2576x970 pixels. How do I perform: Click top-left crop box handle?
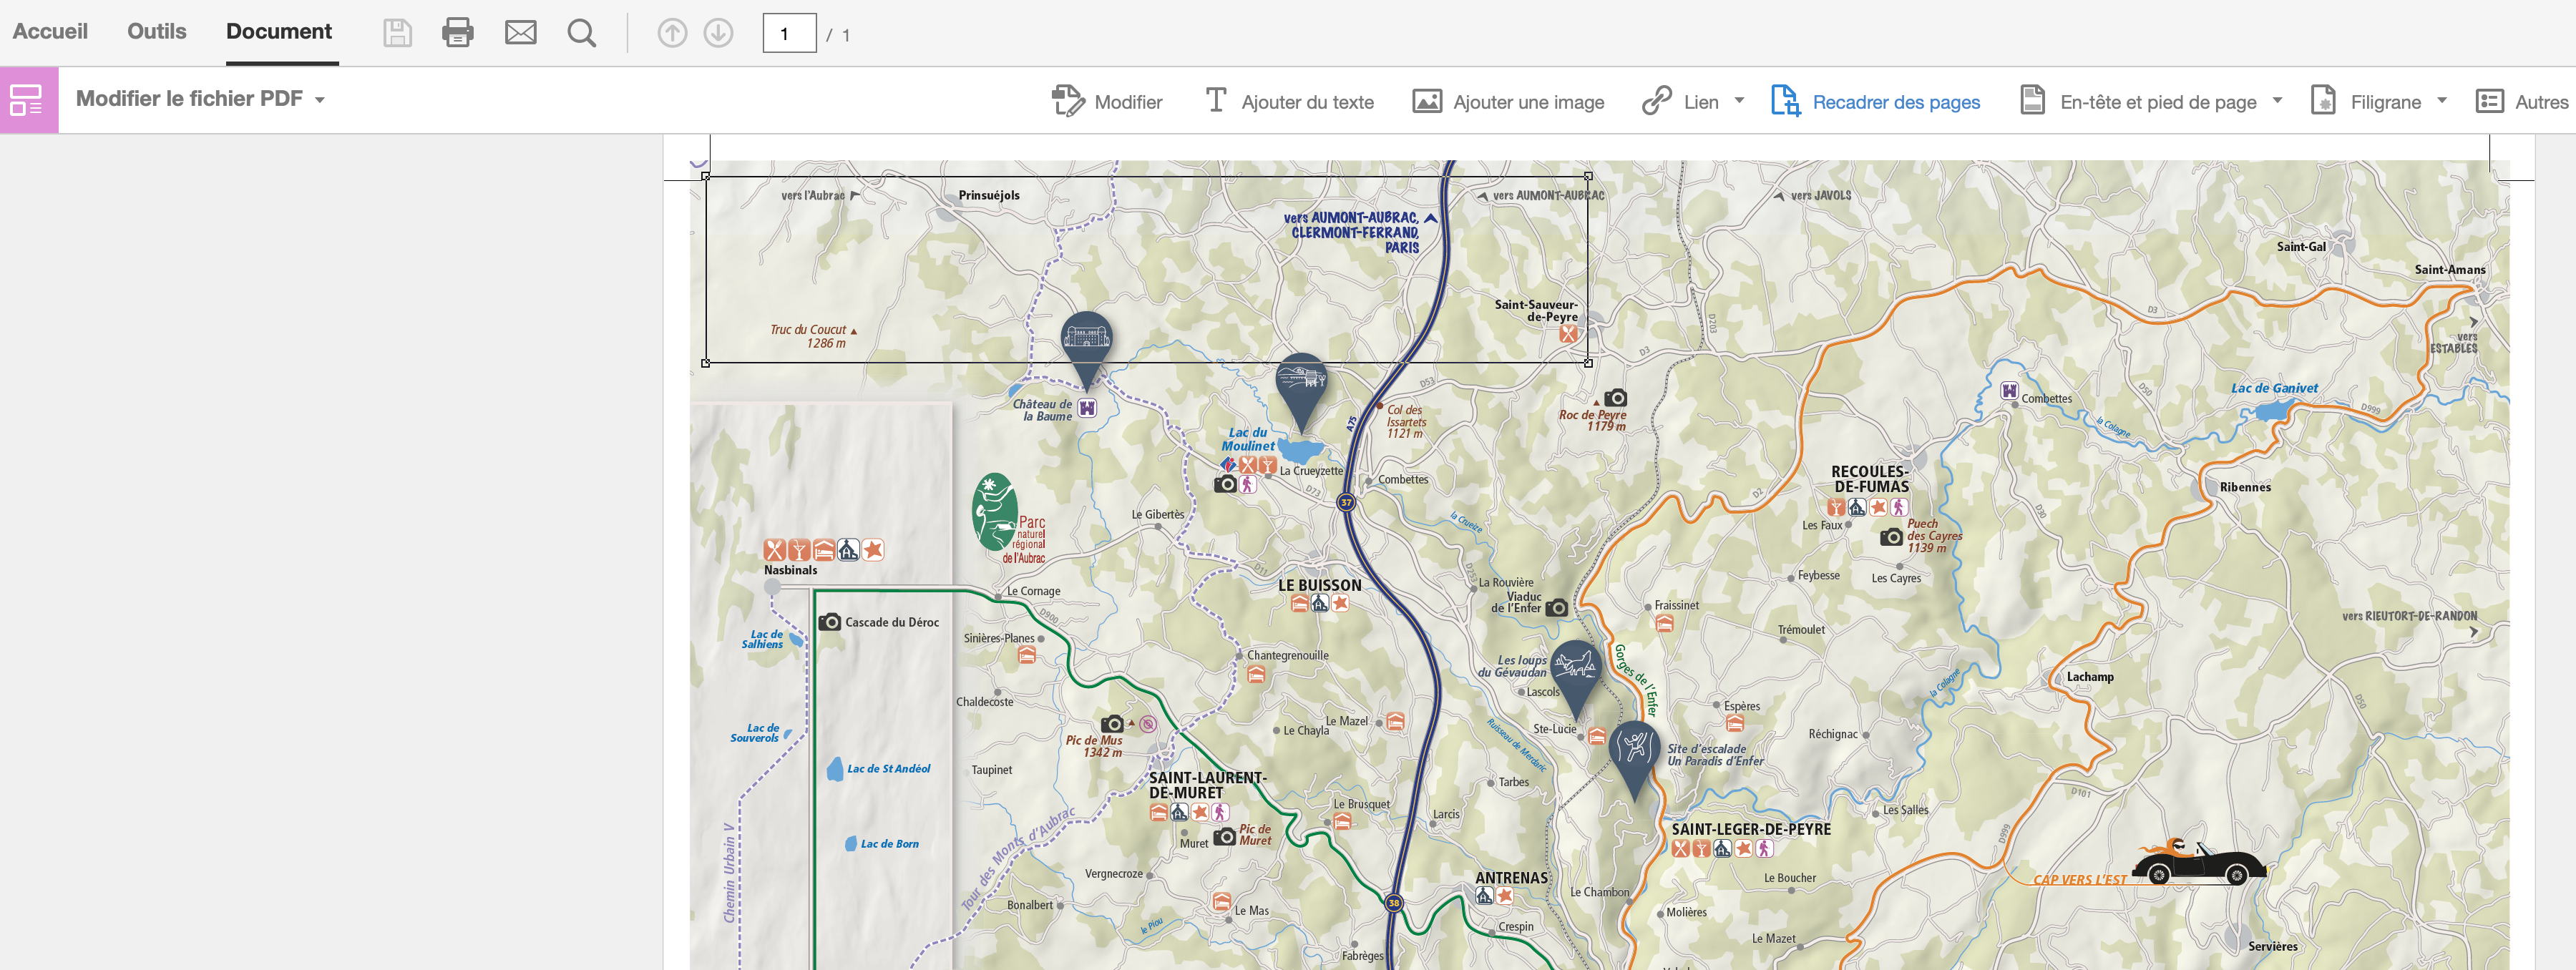pyautogui.click(x=706, y=177)
